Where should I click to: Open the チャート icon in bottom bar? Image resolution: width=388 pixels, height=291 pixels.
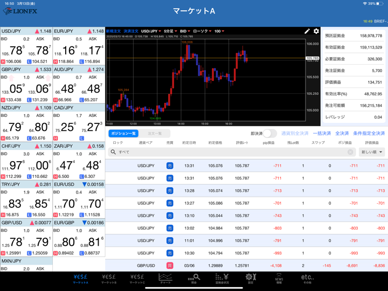[165, 278]
